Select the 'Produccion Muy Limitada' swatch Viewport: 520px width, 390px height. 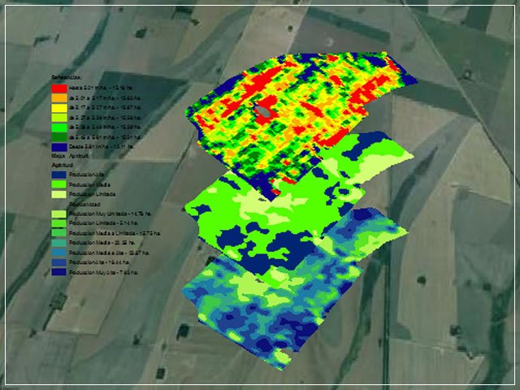pyautogui.click(x=58, y=214)
